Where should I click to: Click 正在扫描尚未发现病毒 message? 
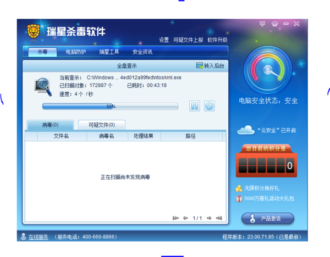click(x=125, y=177)
